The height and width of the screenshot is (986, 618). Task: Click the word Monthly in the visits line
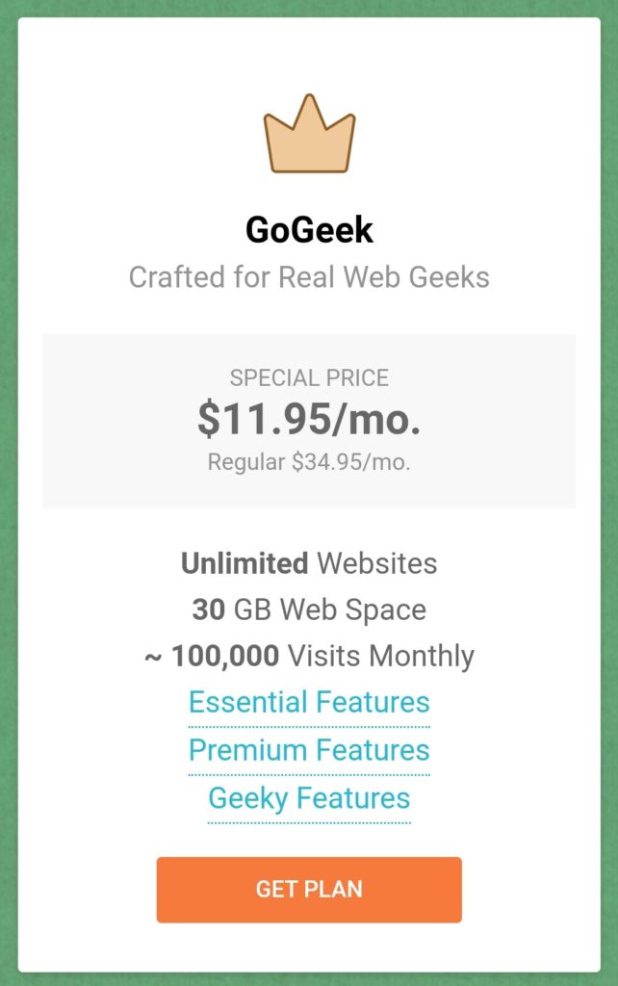[x=422, y=657]
